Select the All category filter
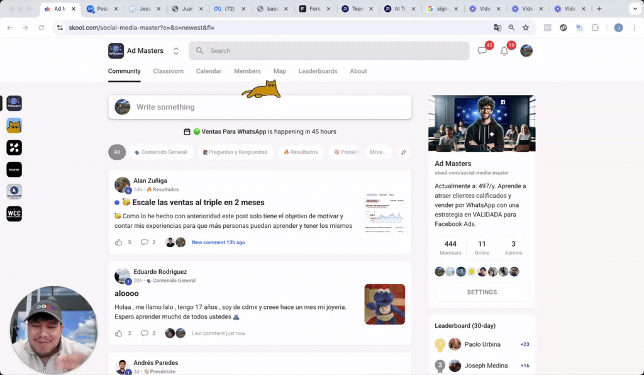Image resolution: width=644 pixels, height=375 pixels. [x=117, y=152]
